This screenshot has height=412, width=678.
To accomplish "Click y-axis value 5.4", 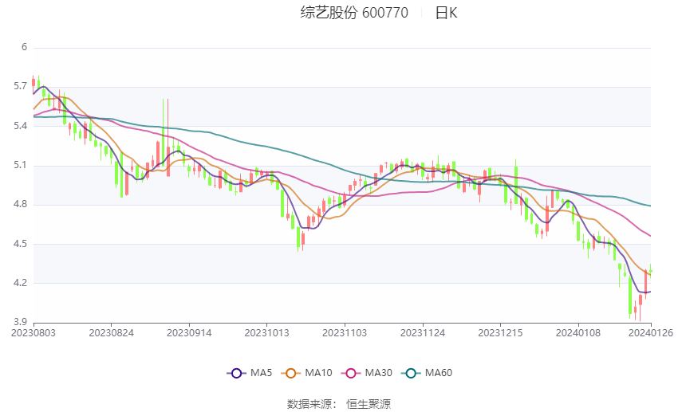I will [x=20, y=126].
